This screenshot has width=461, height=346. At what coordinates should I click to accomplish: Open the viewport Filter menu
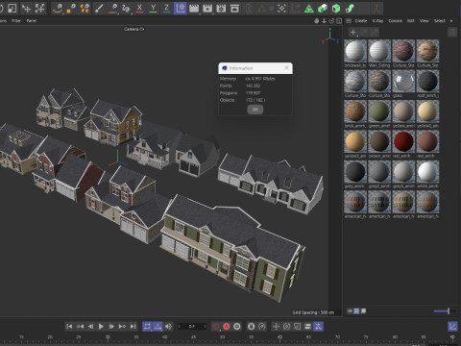point(16,21)
